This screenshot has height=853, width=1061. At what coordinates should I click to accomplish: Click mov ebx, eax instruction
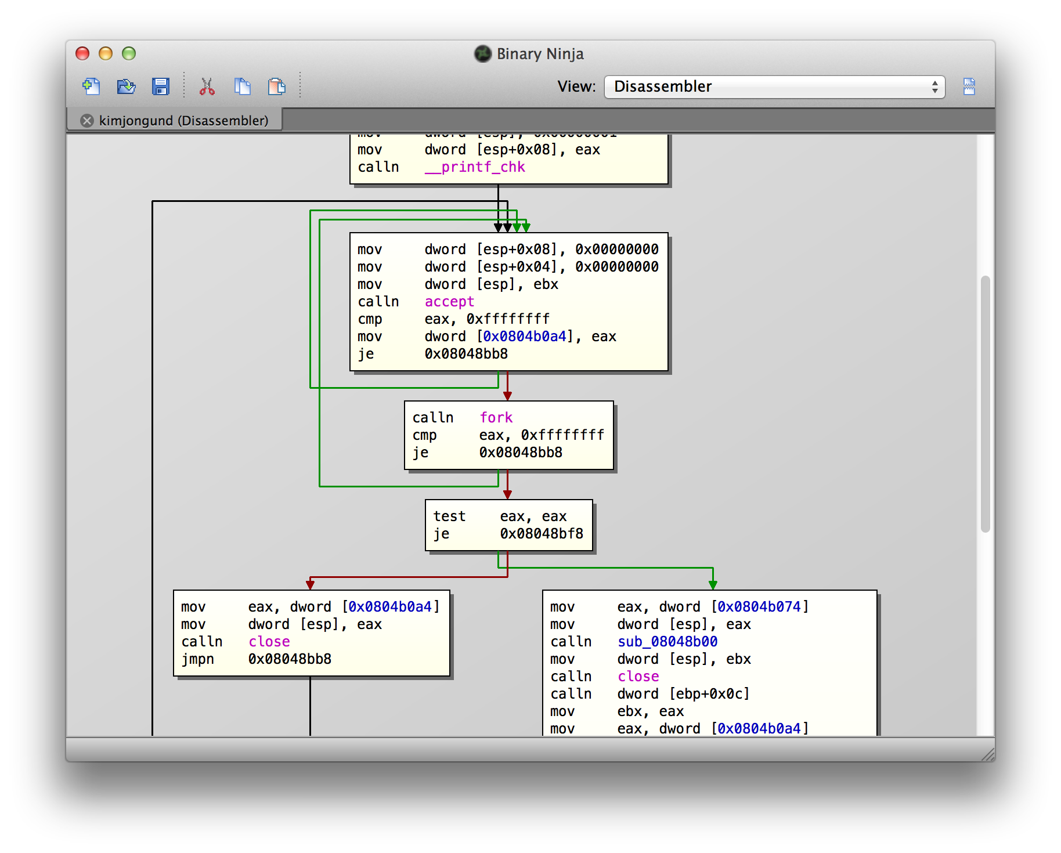coord(617,711)
